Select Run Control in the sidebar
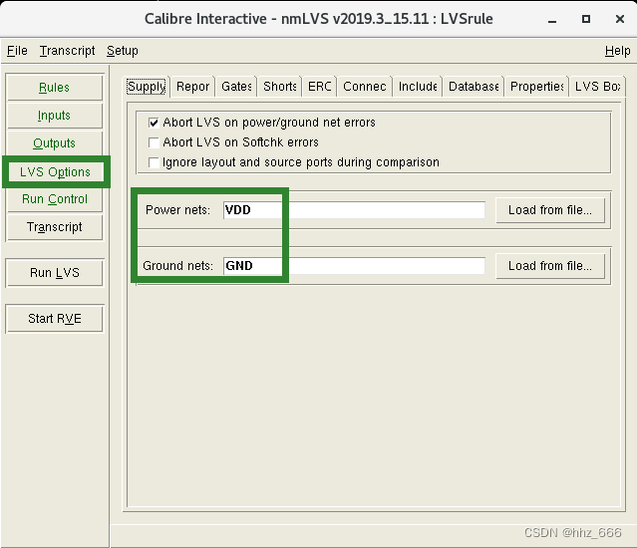637x548 pixels. pyautogui.click(x=54, y=199)
